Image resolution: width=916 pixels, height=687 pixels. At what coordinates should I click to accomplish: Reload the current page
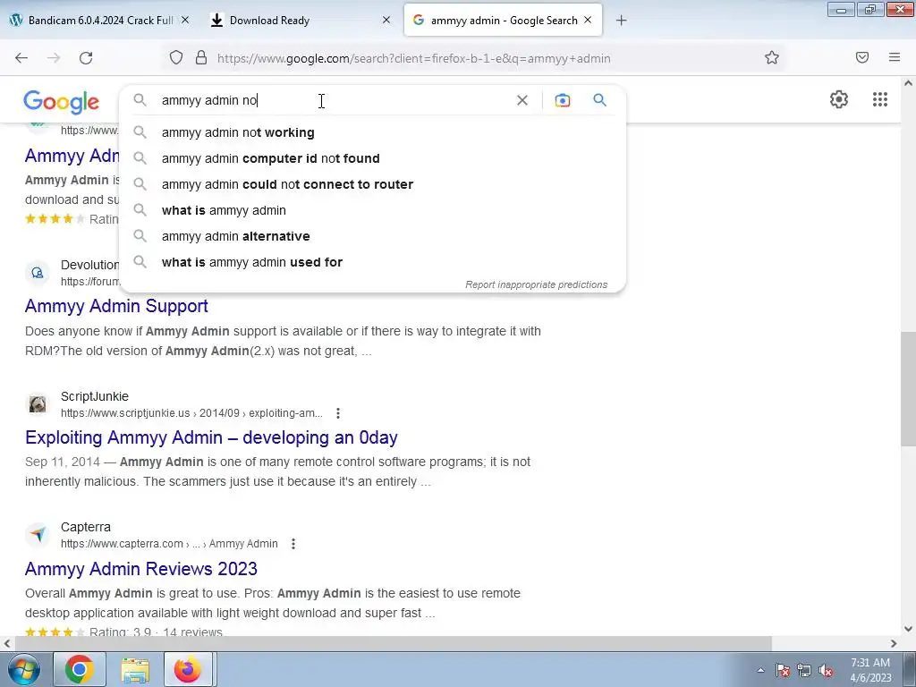[86, 58]
